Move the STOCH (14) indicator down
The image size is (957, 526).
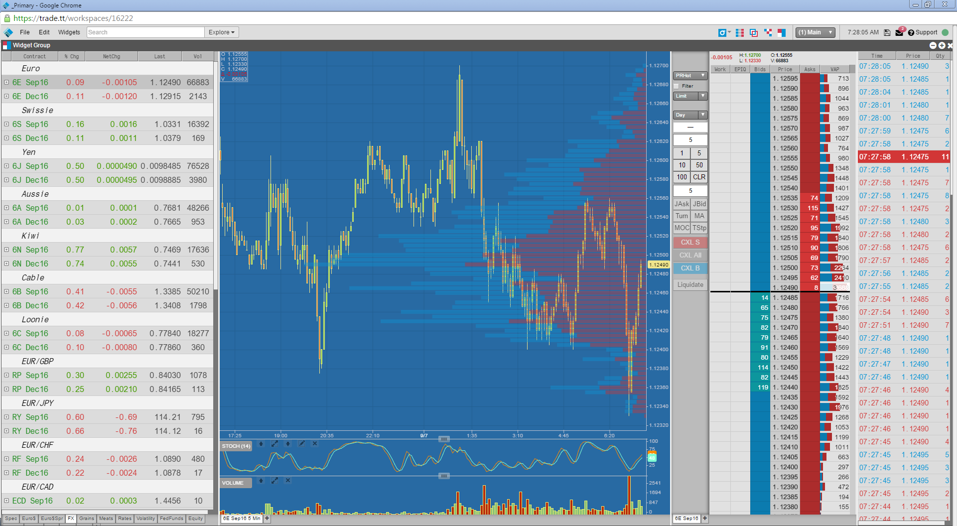point(288,444)
